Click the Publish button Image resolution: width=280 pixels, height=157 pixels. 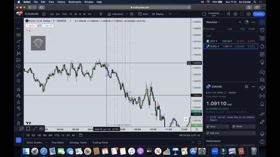coord(259,14)
